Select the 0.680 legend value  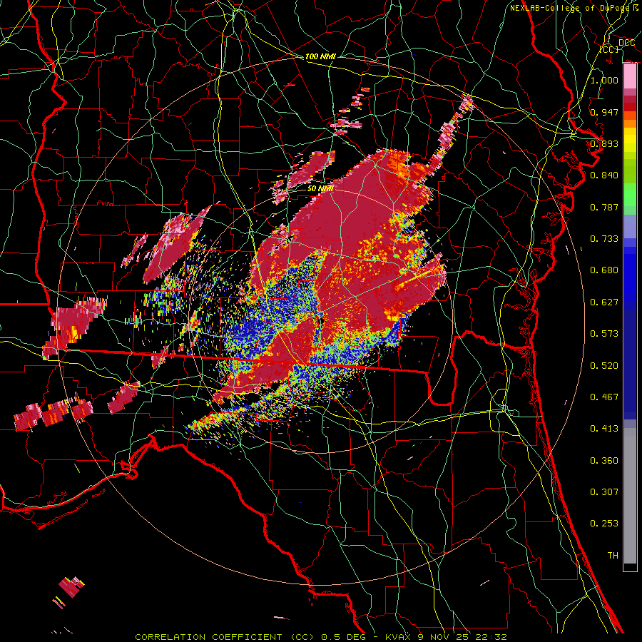point(604,270)
